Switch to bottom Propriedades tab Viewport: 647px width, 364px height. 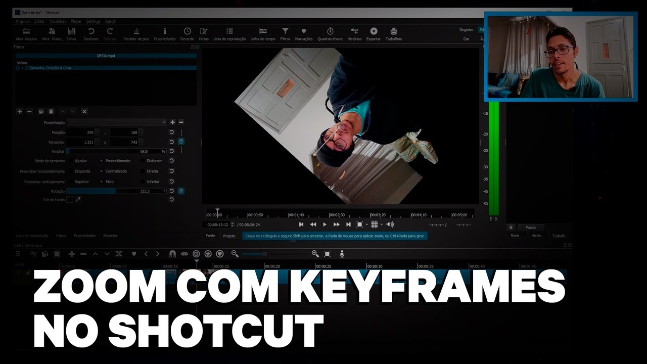point(85,236)
